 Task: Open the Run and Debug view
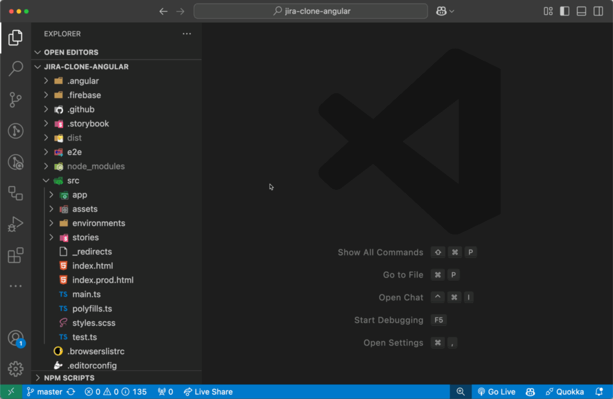click(x=16, y=224)
